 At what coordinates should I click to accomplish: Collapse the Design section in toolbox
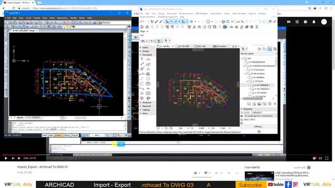147,51
